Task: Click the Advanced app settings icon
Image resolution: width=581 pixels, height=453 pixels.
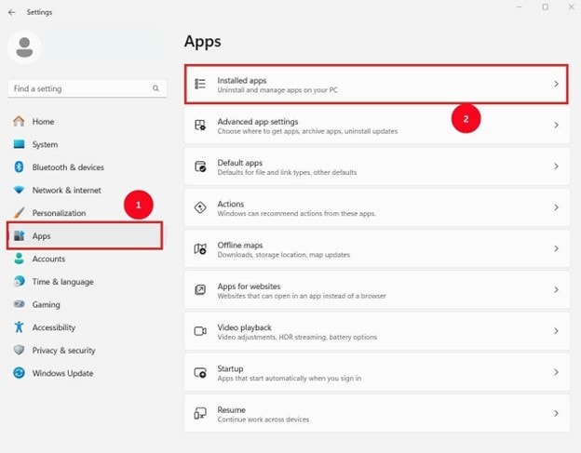Action: (x=200, y=125)
